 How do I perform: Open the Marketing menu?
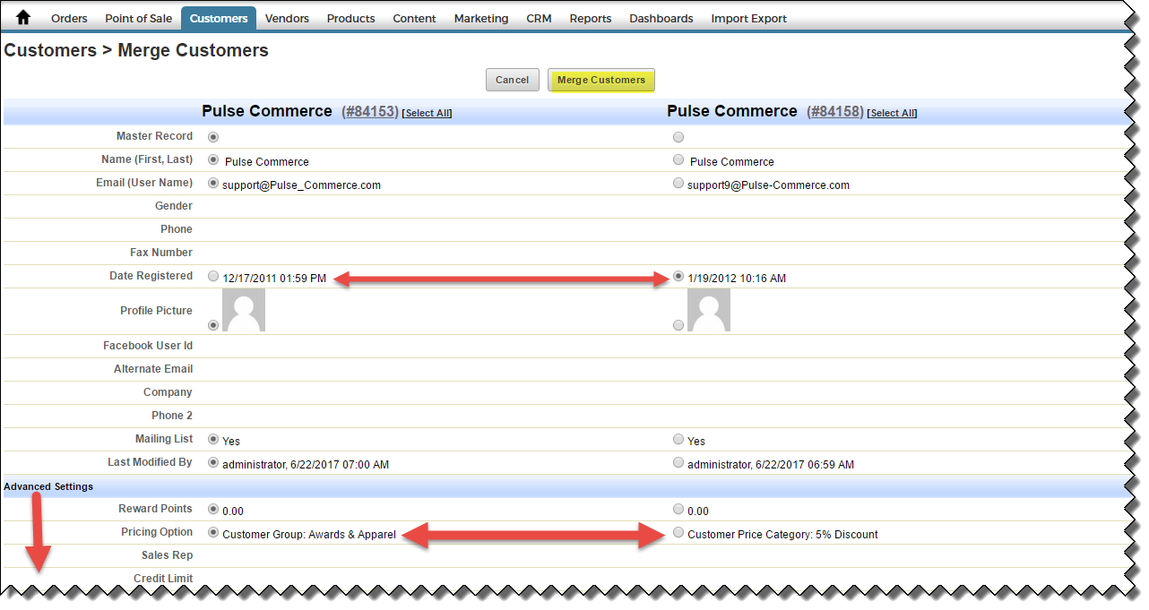[480, 18]
